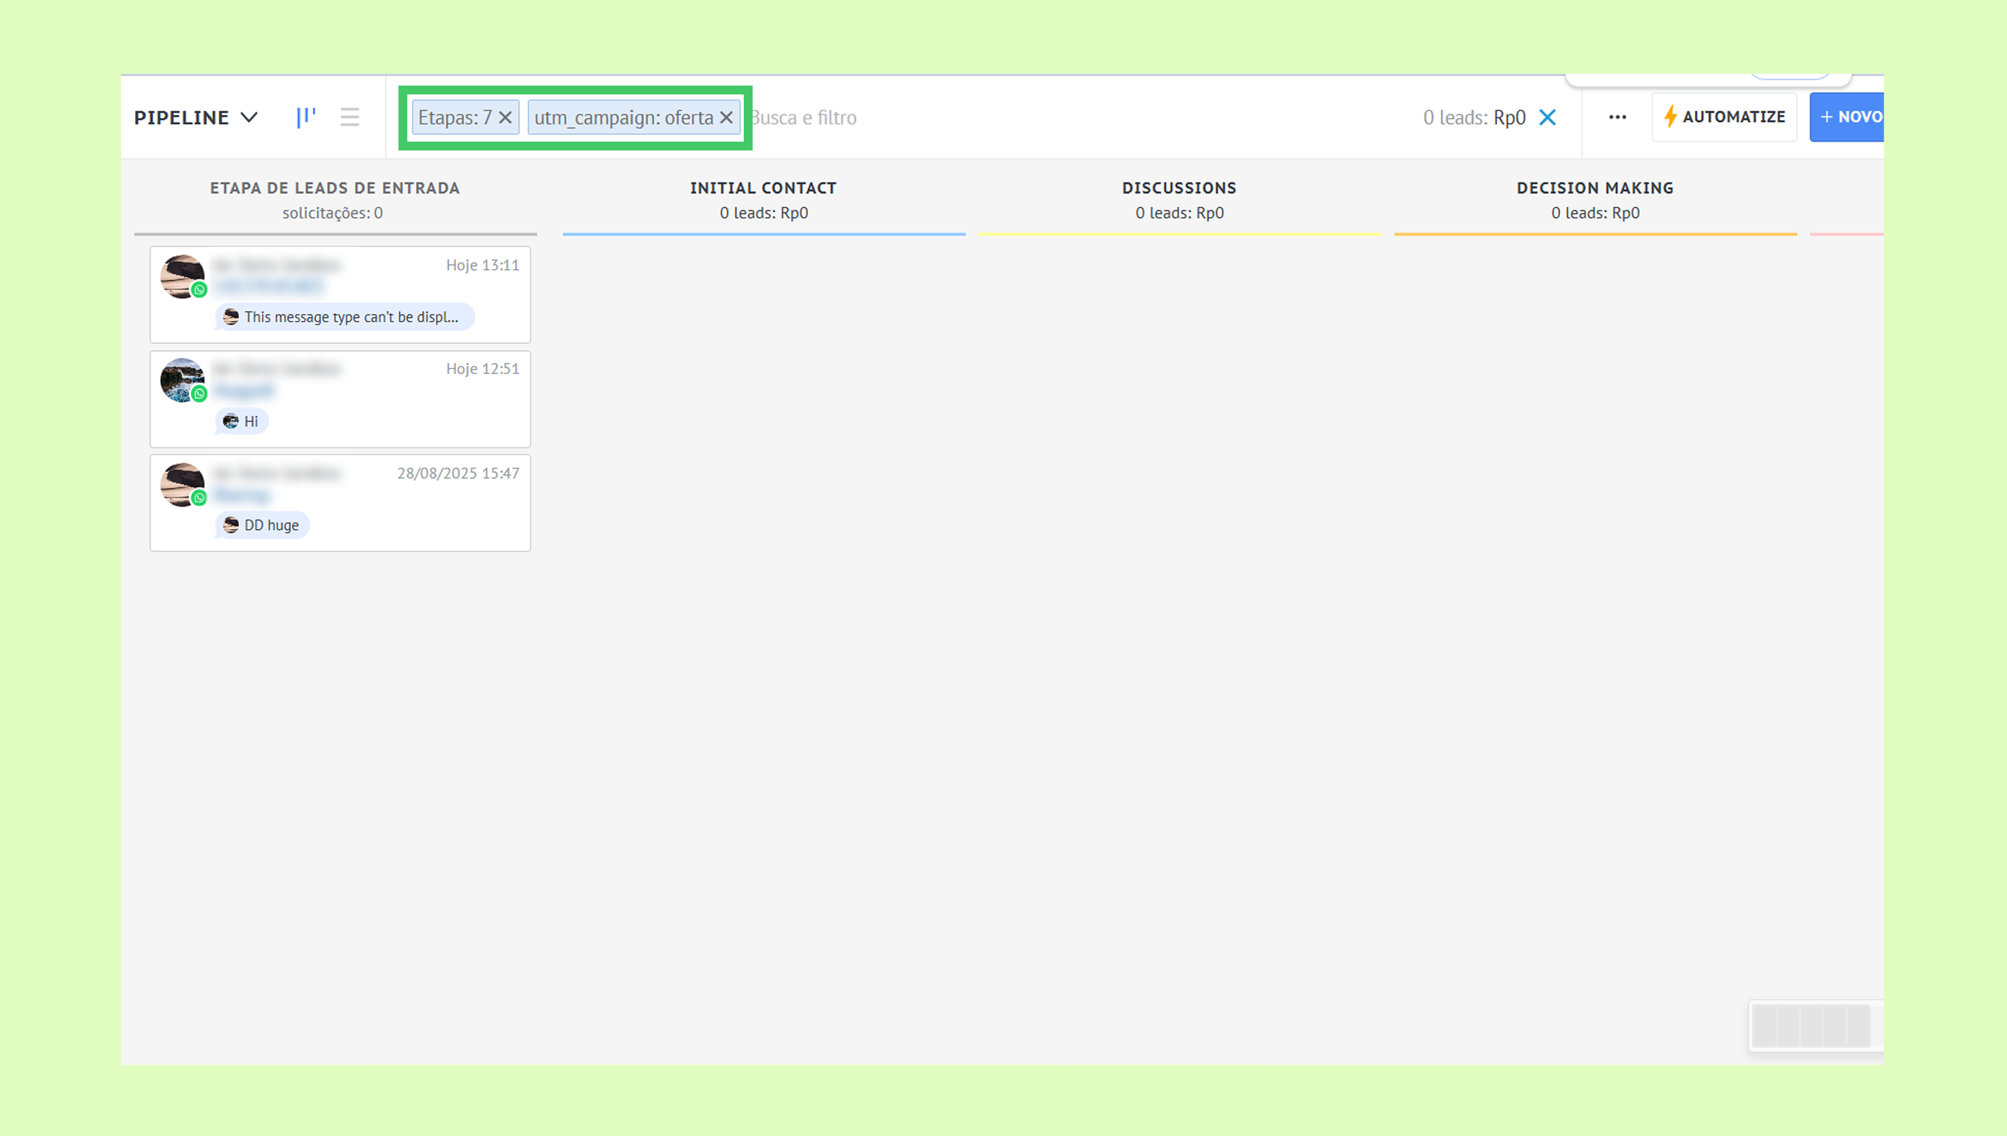Remove the utm_campaign: oferta filter chip
This screenshot has height=1136, width=2007.
(x=727, y=117)
